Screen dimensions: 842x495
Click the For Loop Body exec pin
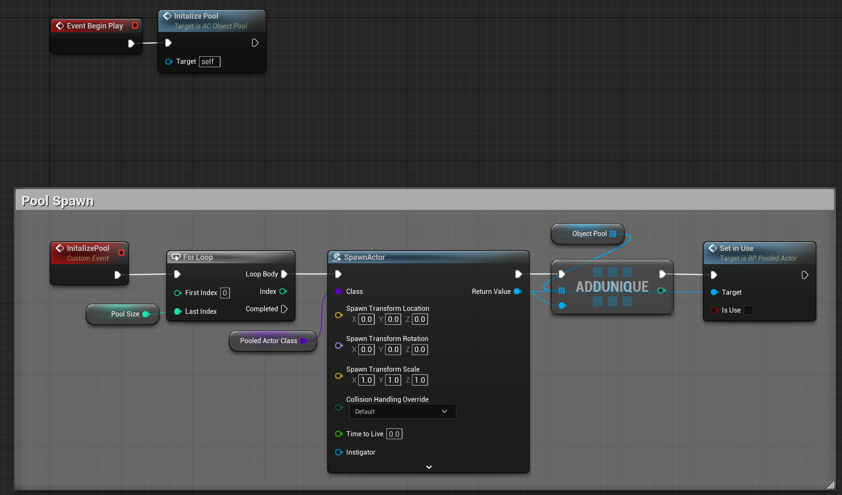pos(284,274)
